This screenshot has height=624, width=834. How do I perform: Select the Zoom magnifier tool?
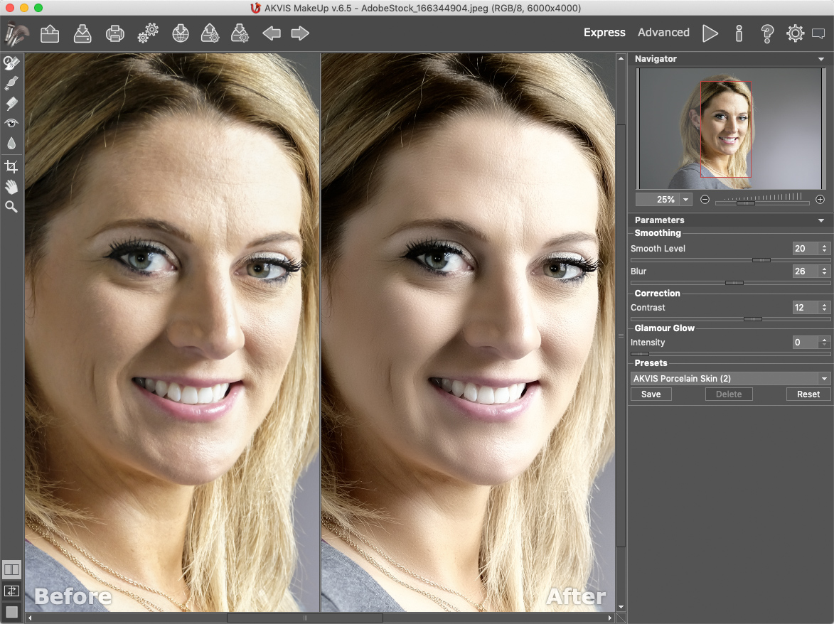tap(11, 207)
